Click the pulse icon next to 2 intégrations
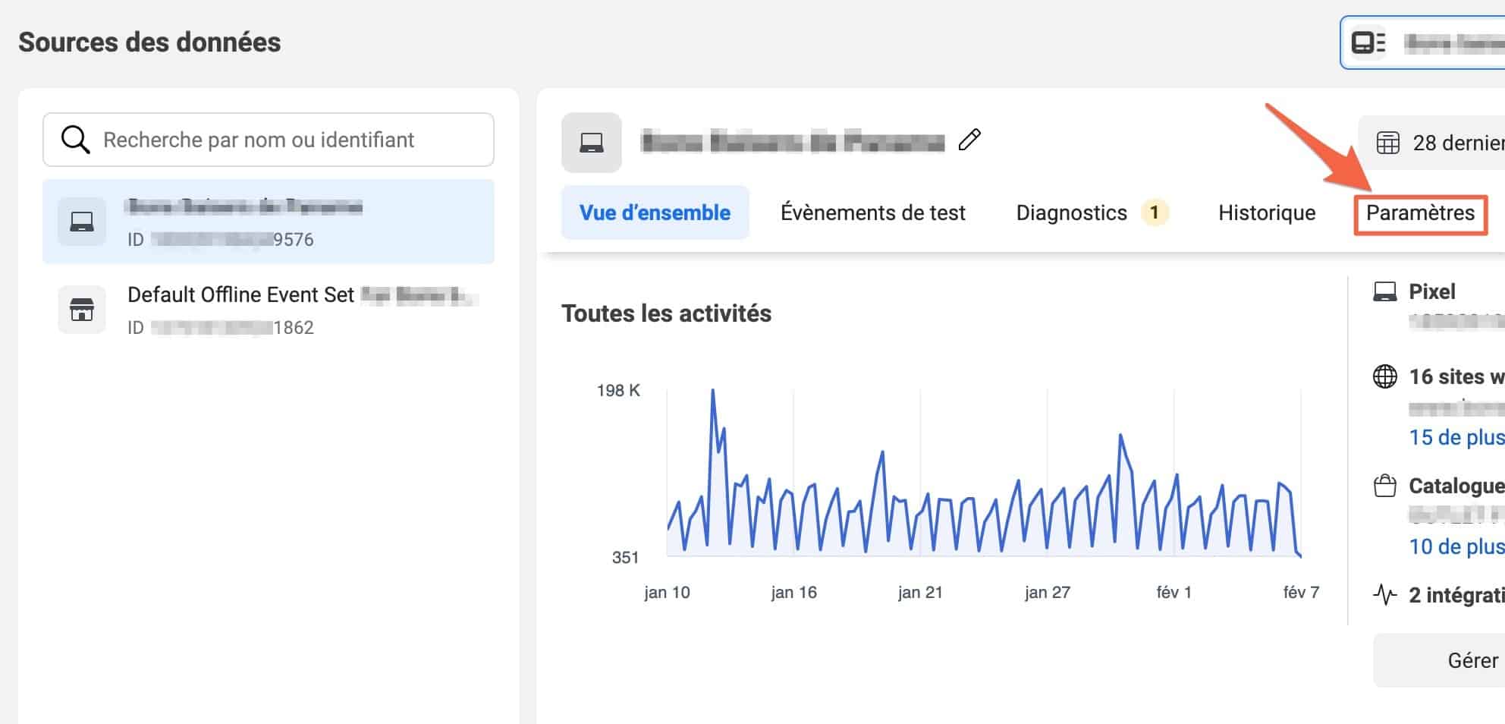1505x724 pixels. 1385,595
